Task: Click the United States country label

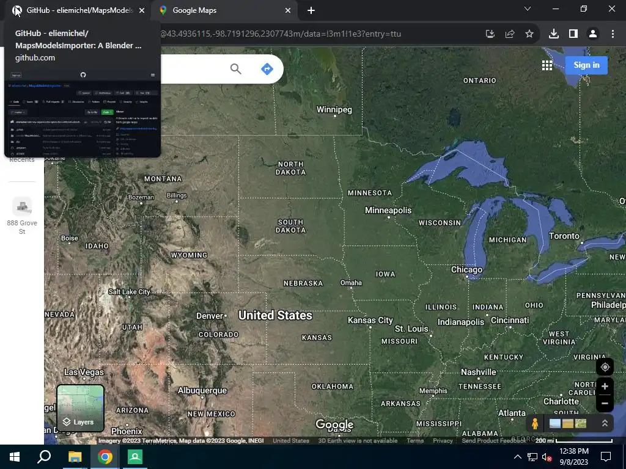Action: click(x=276, y=316)
